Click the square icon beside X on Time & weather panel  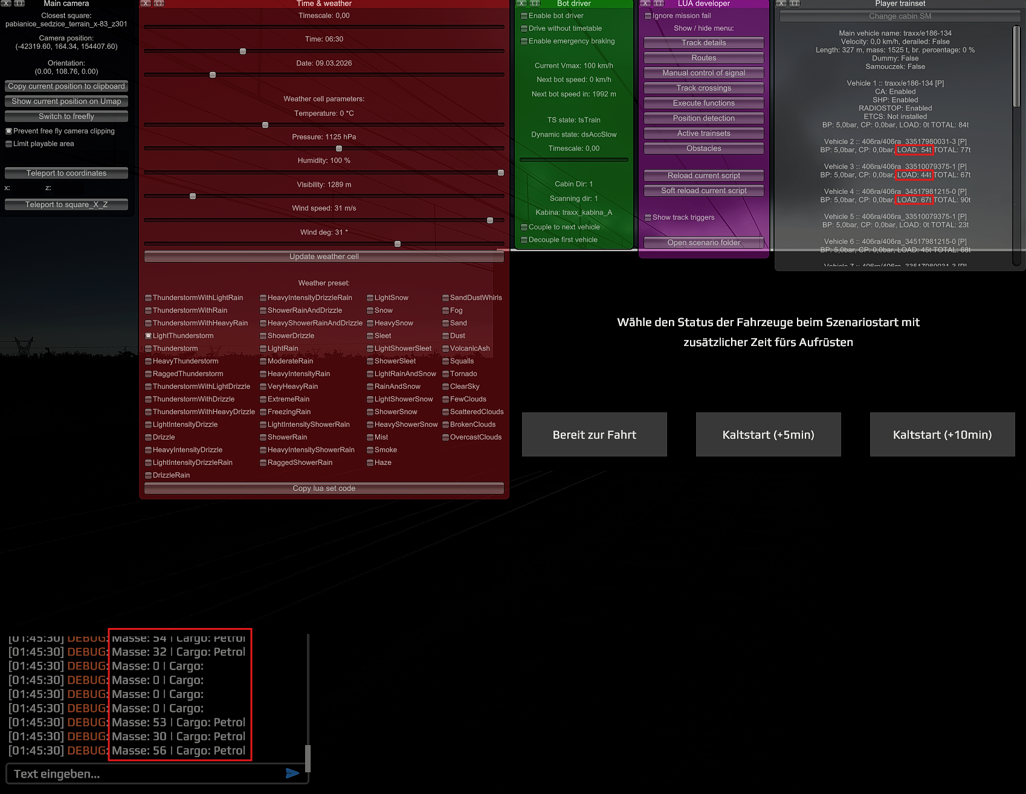point(159,3)
